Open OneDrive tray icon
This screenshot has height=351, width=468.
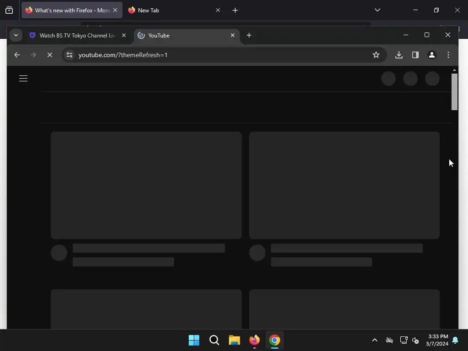click(389, 340)
